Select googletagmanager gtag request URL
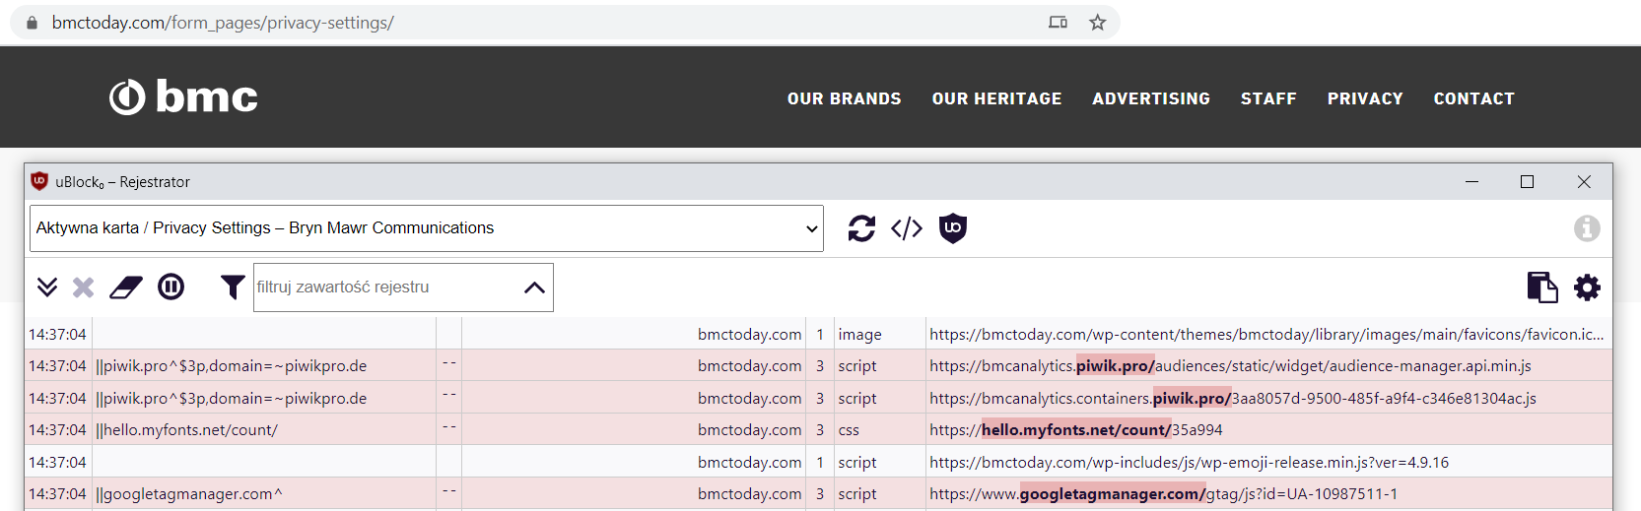 (1163, 494)
